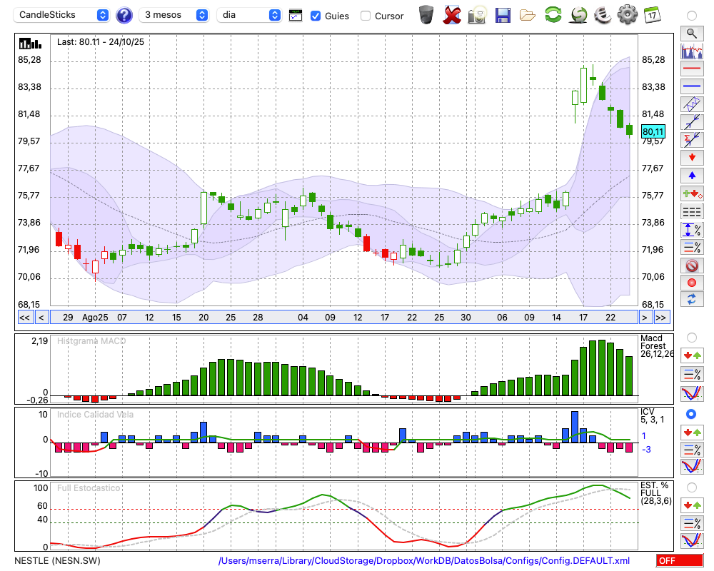Screen dimensions: 714x571
Task: Click the magnifying glass zoom tool
Action: click(691, 33)
